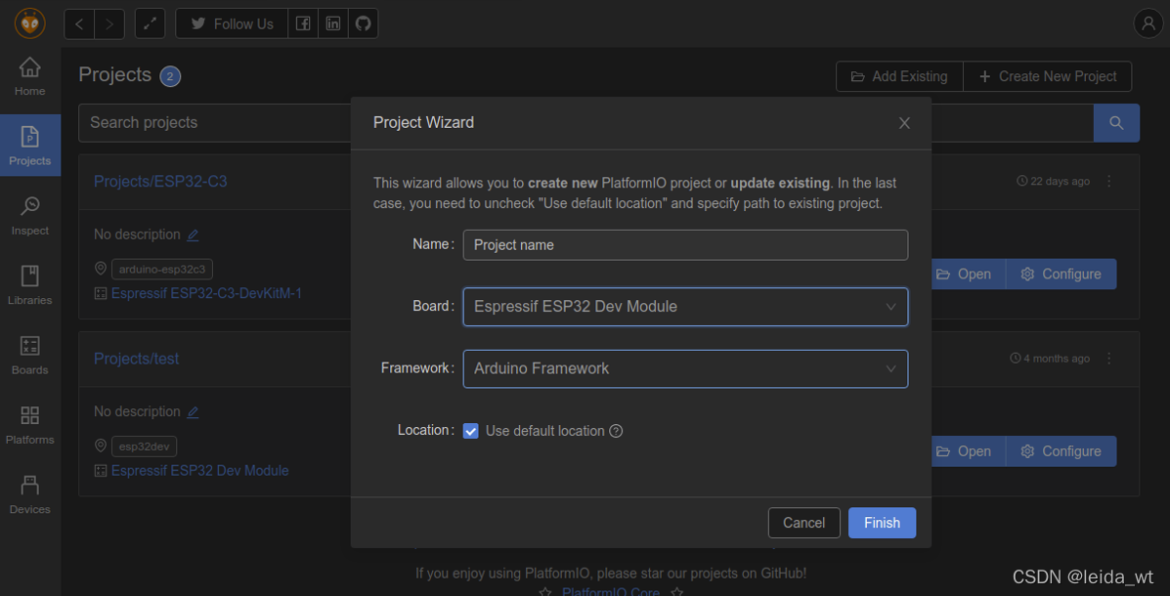
Task: Go back with the left arrow button
Action: click(x=79, y=23)
